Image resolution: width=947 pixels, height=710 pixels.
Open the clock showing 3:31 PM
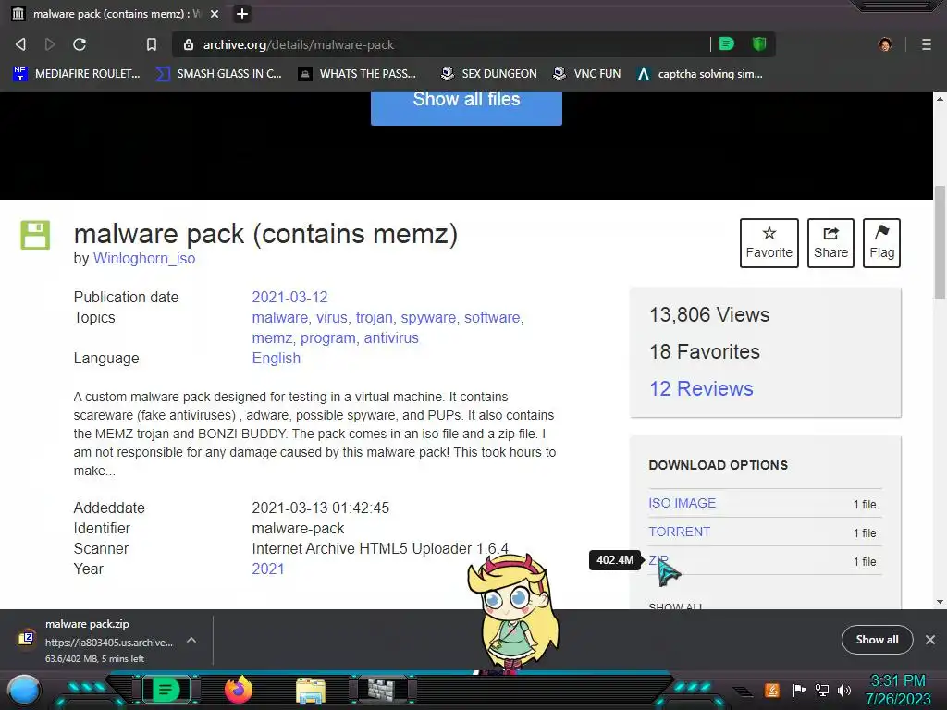[898, 690]
